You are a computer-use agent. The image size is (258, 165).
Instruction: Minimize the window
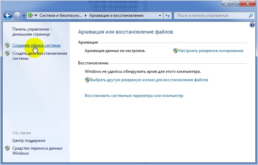[226, 3]
